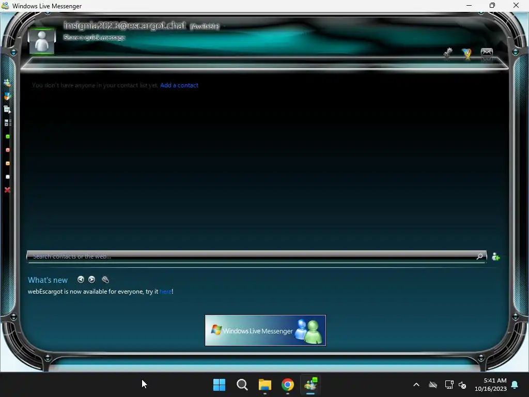Show next What's new item
Screen dimensions: 529x397
pyautogui.click(x=92, y=280)
